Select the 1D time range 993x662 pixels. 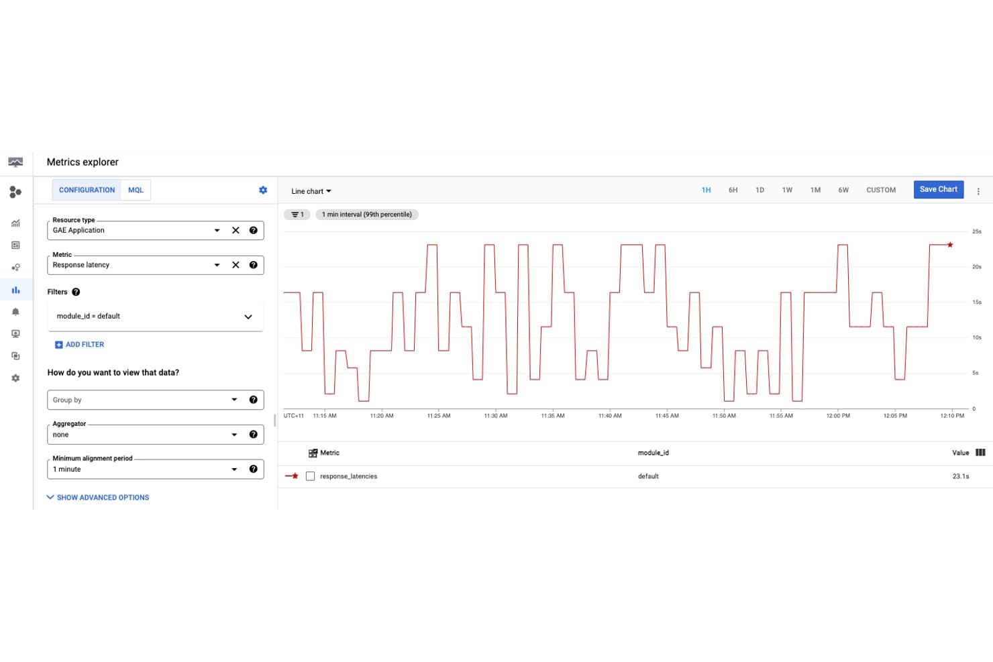tap(760, 190)
